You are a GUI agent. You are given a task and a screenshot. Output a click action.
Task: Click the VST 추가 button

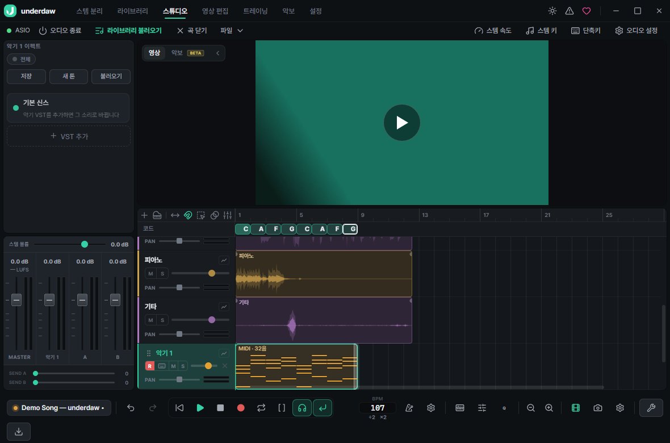pyautogui.click(x=69, y=136)
